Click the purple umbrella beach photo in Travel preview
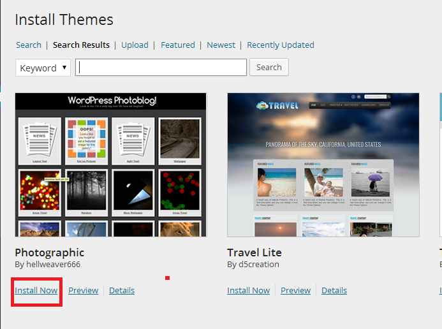442x329 pixels. tap(371, 182)
